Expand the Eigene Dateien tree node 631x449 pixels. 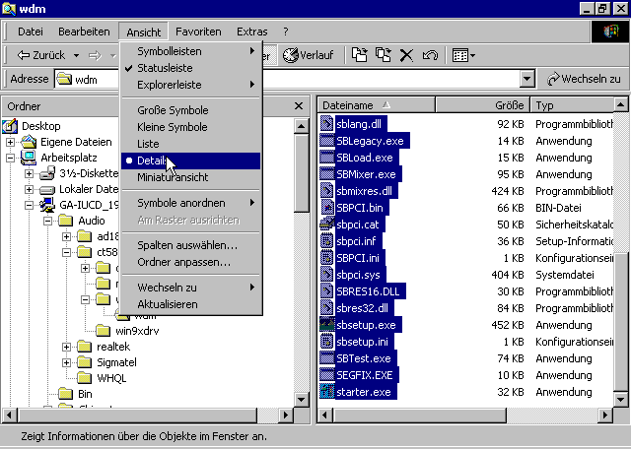pyautogui.click(x=10, y=142)
